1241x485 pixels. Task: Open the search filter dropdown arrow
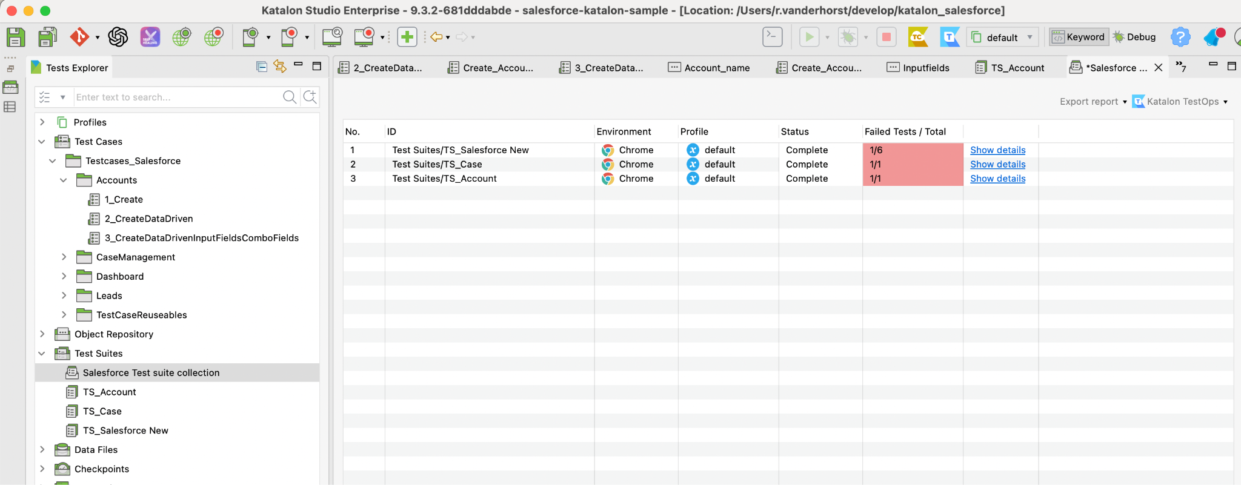62,97
